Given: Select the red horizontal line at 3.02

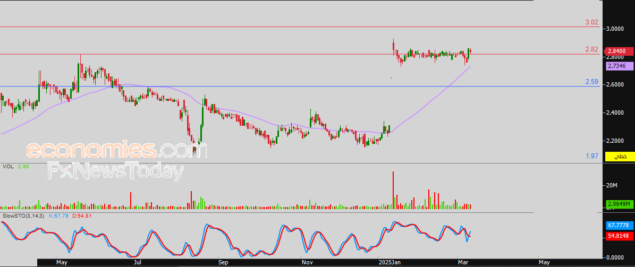Looking at the screenshot, I should (300, 27).
